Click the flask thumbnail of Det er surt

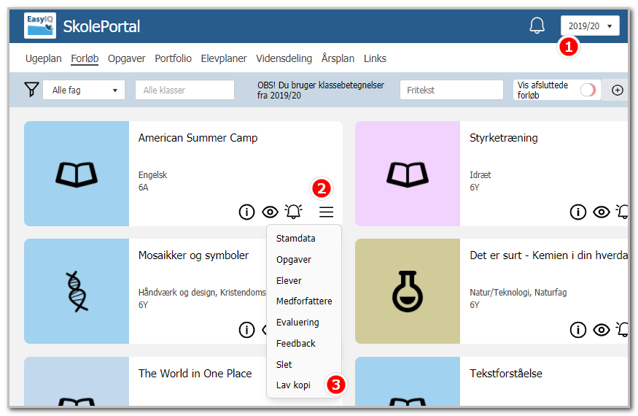coord(408,291)
